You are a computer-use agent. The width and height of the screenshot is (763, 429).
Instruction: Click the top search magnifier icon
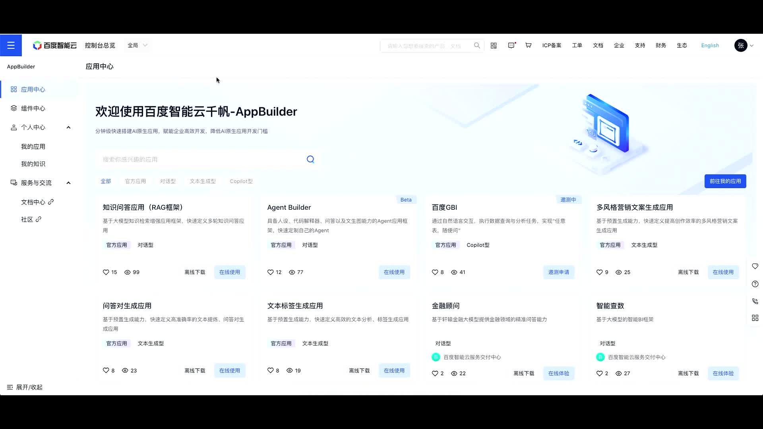click(477, 46)
